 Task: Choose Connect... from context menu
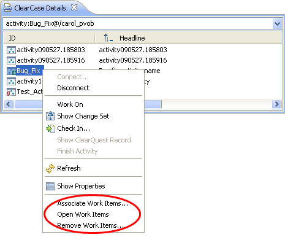[x=73, y=77]
